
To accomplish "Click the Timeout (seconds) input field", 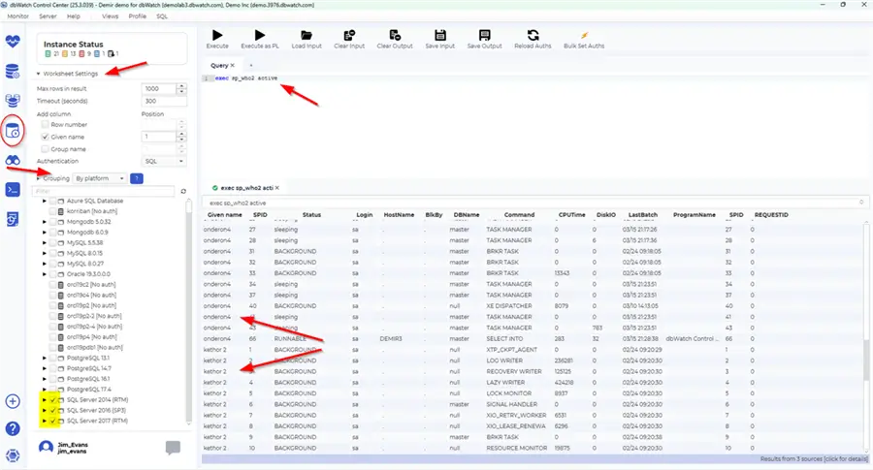I will (x=164, y=101).
